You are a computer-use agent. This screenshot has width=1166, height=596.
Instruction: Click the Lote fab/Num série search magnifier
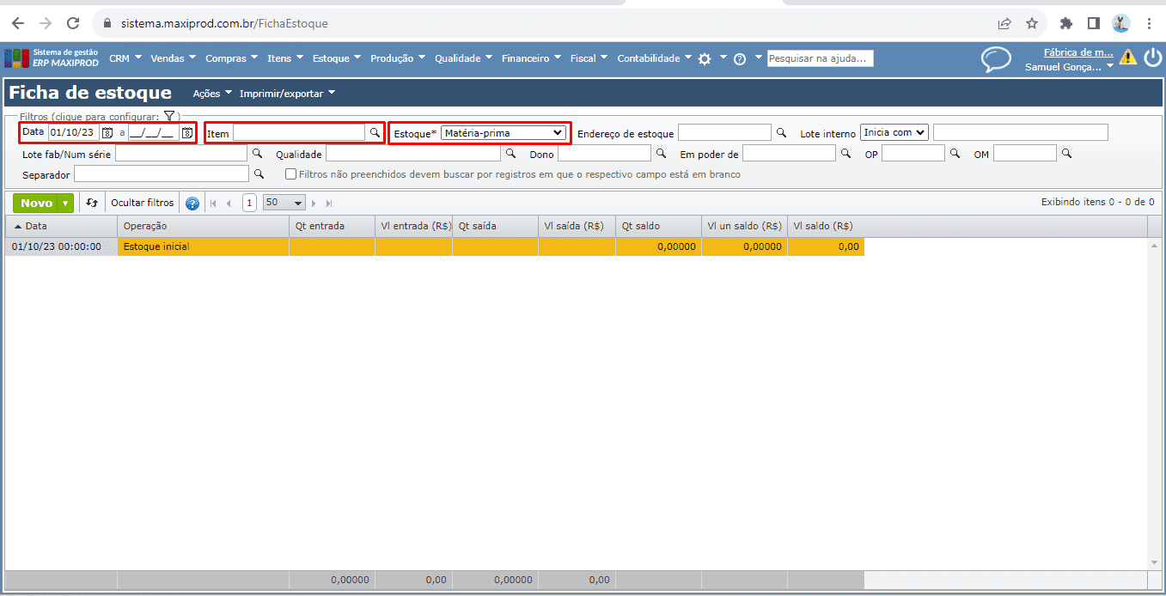[257, 154]
